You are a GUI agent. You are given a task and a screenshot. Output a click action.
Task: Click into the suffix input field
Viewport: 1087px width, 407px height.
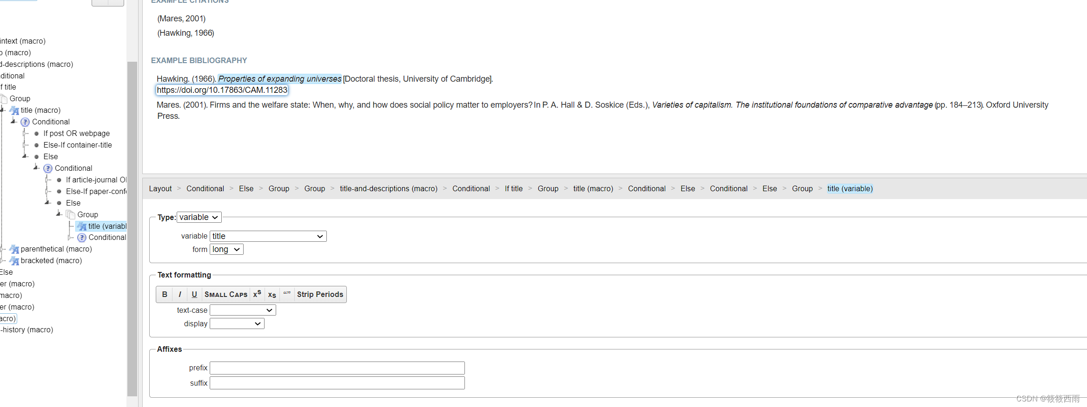337,383
